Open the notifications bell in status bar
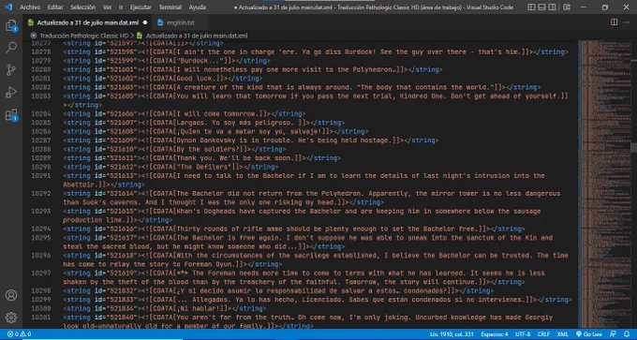Viewport: 637px width, 340px height. pyautogui.click(x=627, y=334)
